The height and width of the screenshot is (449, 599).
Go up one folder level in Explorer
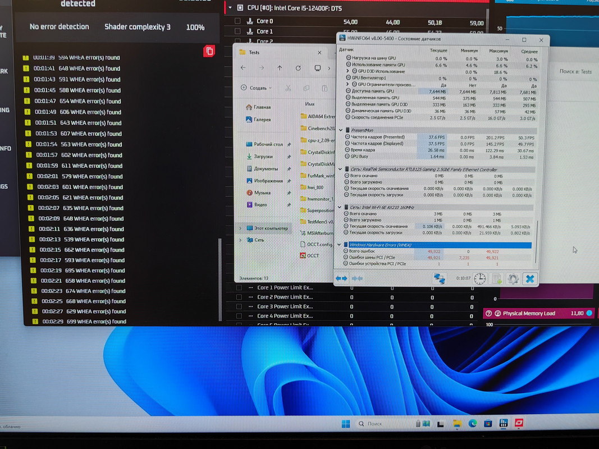click(280, 67)
